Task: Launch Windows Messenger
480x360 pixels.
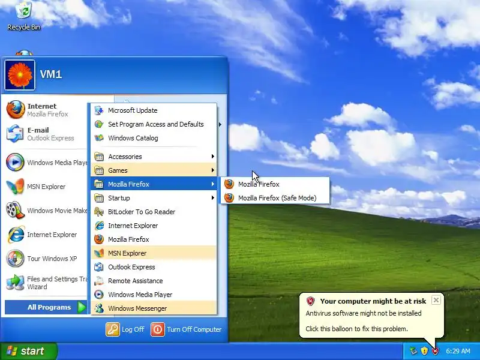Action: (x=154, y=308)
